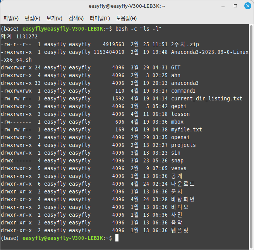
Task: Click the 공개 directory name
Action: click(x=177, y=176)
